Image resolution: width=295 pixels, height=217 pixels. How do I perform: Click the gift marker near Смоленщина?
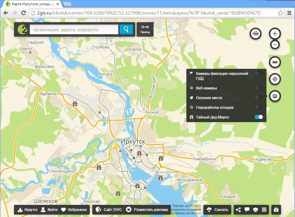coord(99,167)
